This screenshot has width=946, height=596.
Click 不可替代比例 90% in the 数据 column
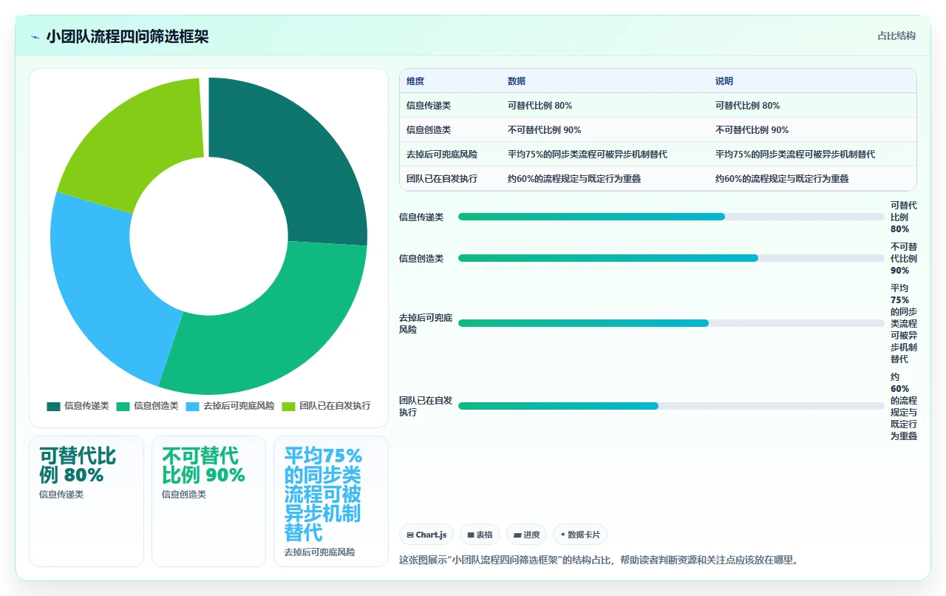[x=545, y=130]
